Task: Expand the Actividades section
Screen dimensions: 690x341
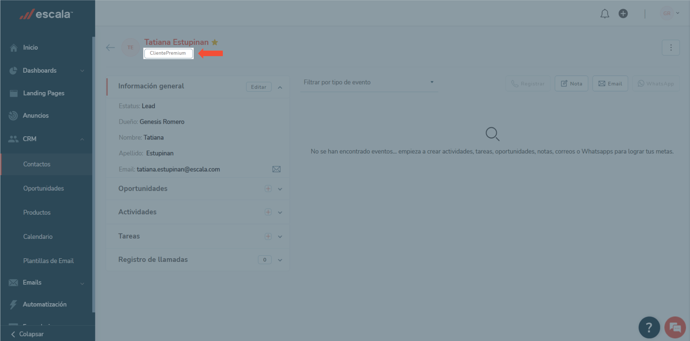Action: click(x=280, y=212)
